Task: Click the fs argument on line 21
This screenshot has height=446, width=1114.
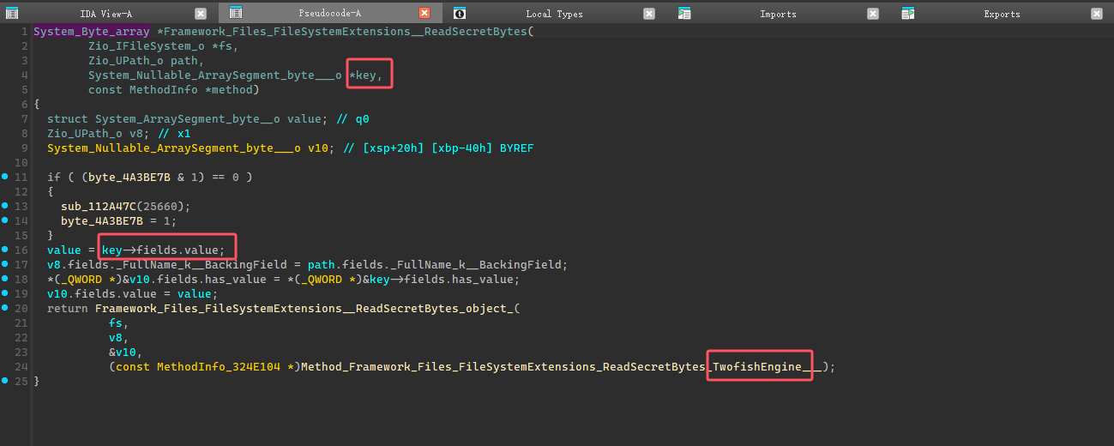Action: 116,322
